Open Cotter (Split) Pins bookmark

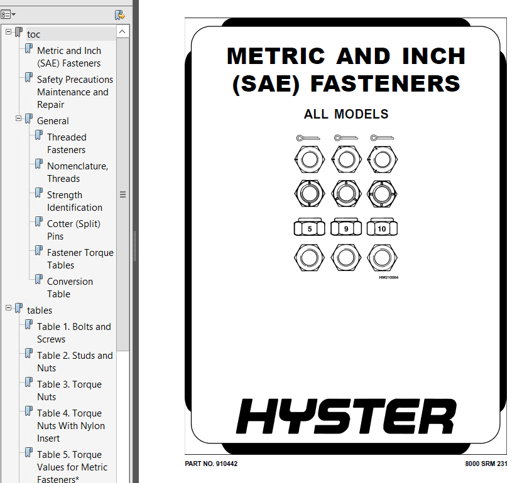click(x=73, y=230)
